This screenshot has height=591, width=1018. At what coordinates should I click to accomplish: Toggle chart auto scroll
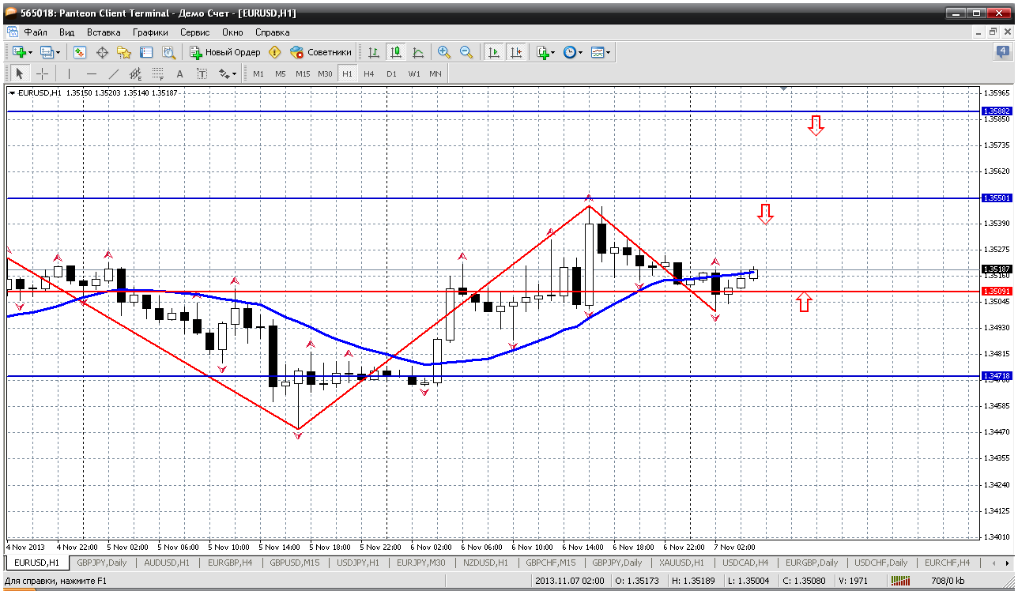click(x=494, y=52)
